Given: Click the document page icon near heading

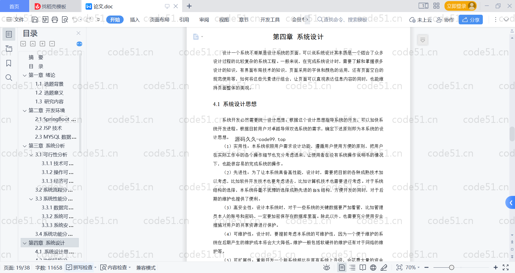Looking at the screenshot, I should coord(196,37).
